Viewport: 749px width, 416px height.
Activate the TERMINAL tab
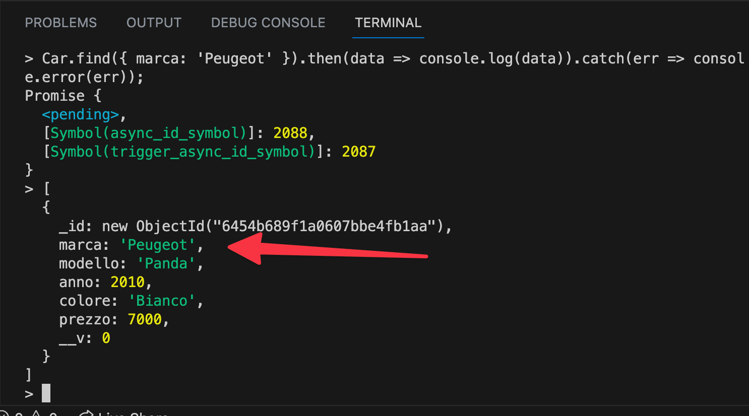pyautogui.click(x=388, y=23)
